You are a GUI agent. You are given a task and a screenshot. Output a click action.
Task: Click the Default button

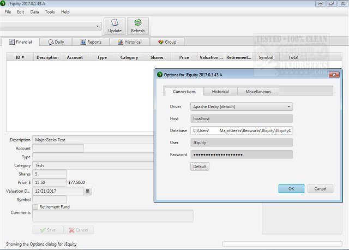pos(200,166)
